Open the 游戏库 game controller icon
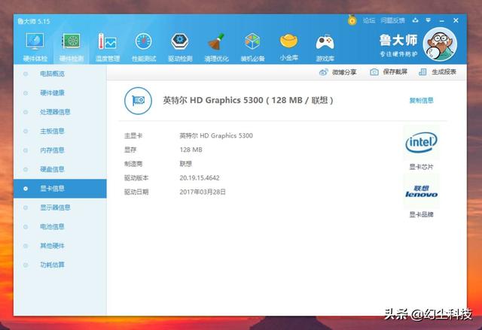The height and width of the screenshot is (330, 482). pyautogui.click(x=325, y=47)
